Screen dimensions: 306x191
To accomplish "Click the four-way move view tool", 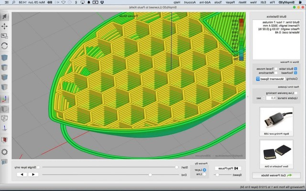I will click(x=5, y=26).
